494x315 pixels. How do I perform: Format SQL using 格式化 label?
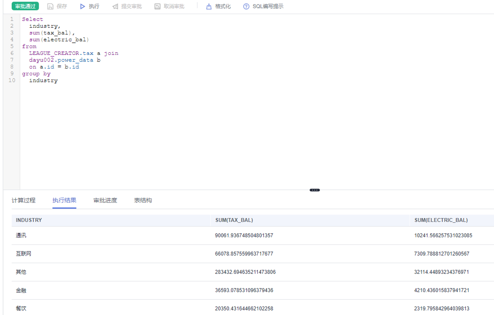click(223, 6)
